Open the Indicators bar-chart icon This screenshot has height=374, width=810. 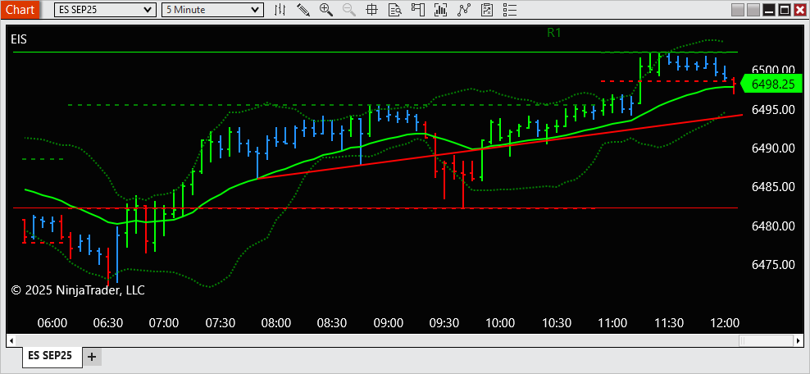tap(440, 9)
